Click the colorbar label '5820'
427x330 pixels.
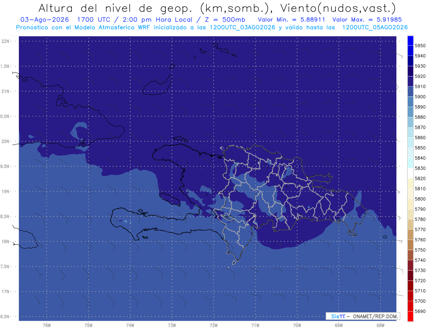[x=420, y=179]
